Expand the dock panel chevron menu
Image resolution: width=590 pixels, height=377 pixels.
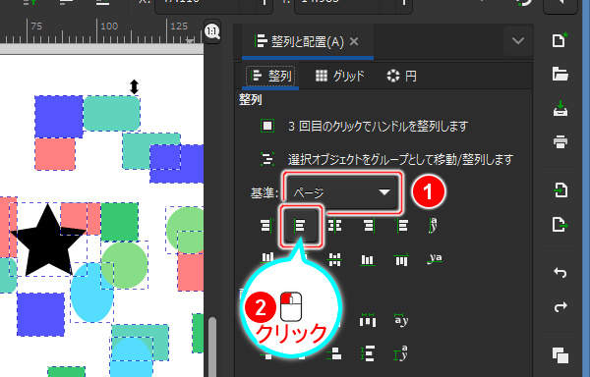(x=518, y=40)
